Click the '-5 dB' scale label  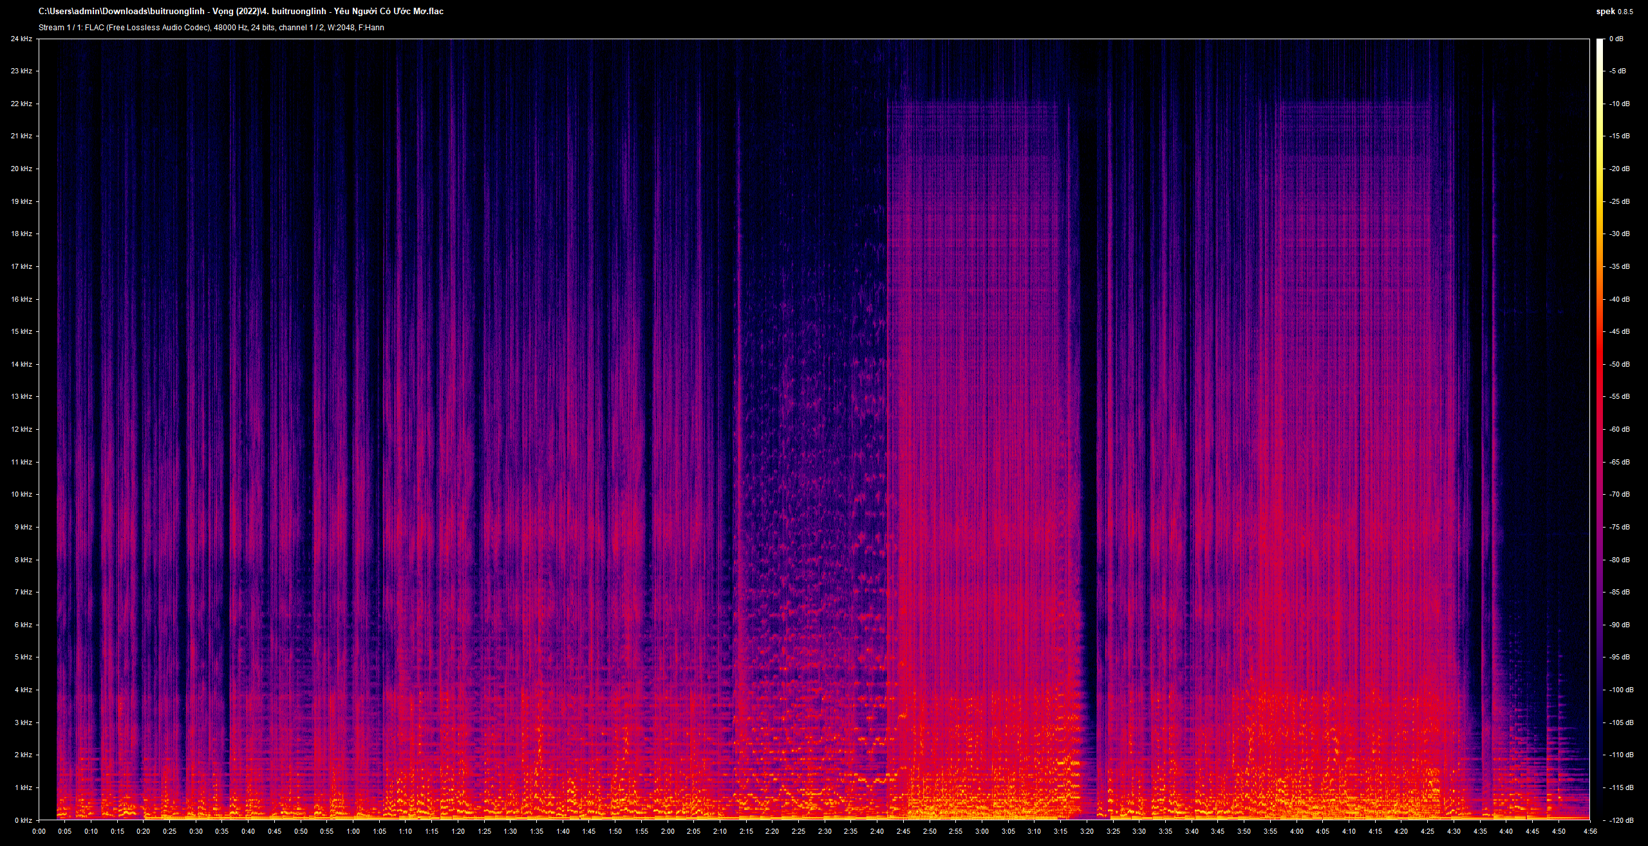(1617, 71)
